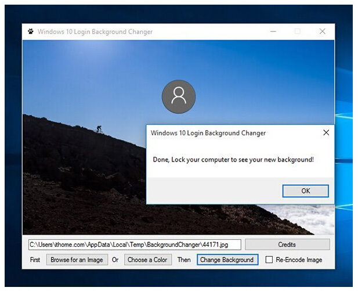Close the Background Changer main window

[x=323, y=31]
